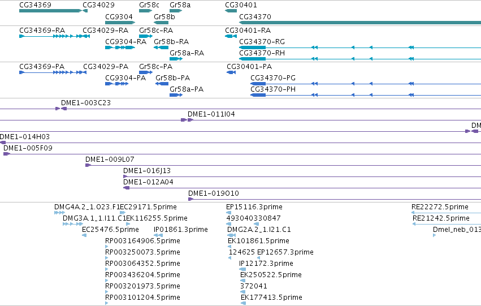Select the CG34369 gene label
The width and height of the screenshot is (481, 306).
point(35,5)
